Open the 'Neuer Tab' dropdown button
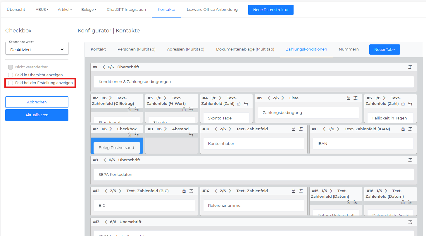 [384, 50]
